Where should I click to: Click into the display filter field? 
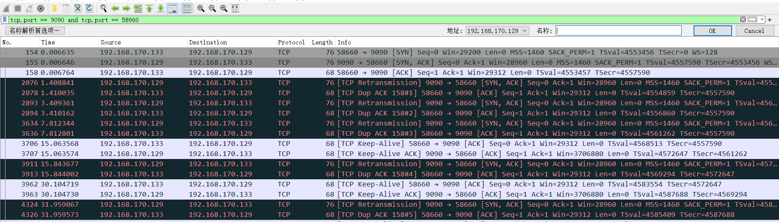point(374,20)
